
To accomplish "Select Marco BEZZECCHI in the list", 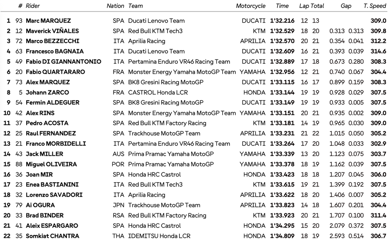I will click(52, 41).
